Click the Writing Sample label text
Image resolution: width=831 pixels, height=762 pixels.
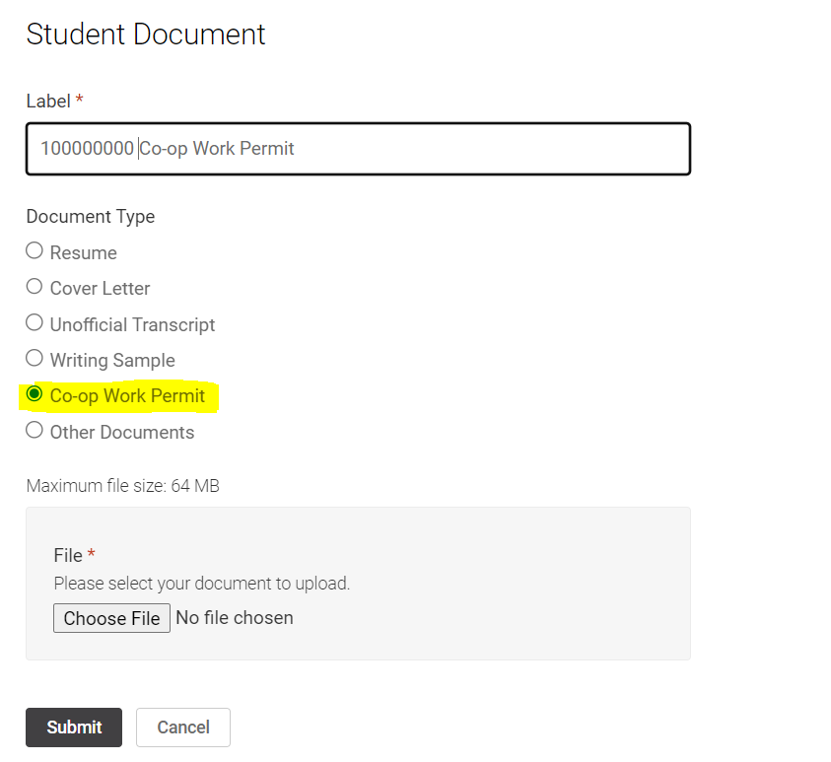point(111,360)
